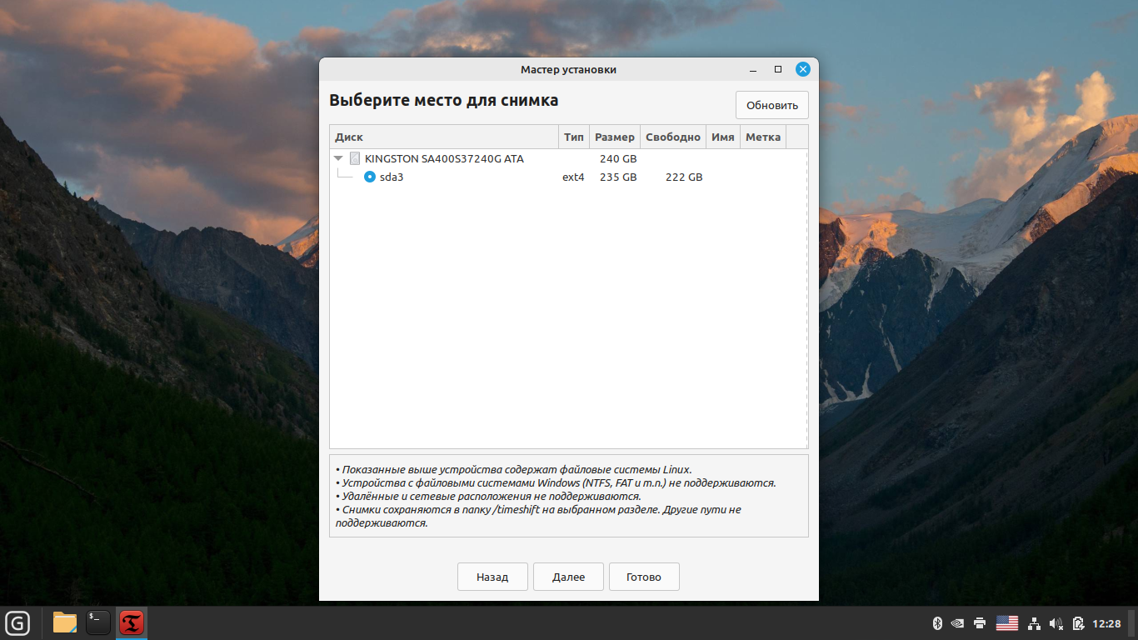Click the Timeshift taskbar icon
Image resolution: width=1138 pixels, height=640 pixels.
(x=132, y=622)
